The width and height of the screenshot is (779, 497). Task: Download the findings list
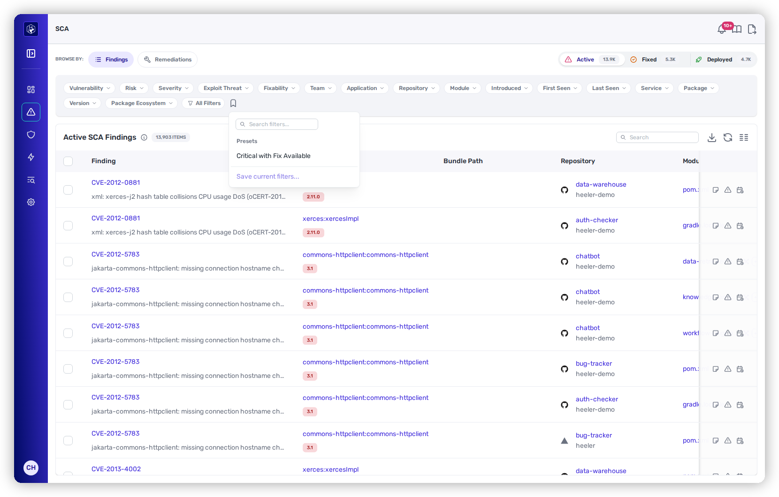point(712,137)
